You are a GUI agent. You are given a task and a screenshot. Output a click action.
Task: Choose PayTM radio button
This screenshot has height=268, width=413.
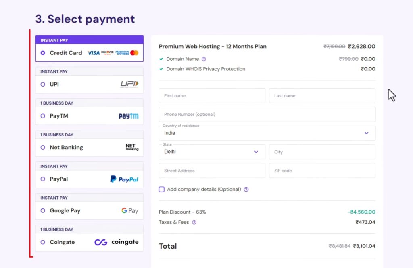tap(43, 116)
